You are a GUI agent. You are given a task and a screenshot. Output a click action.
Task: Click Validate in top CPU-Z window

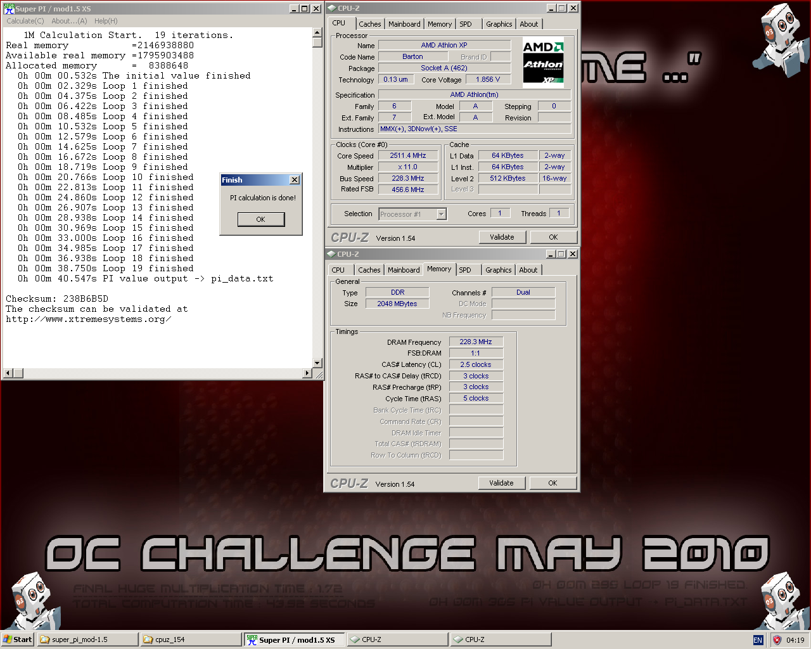pyautogui.click(x=502, y=237)
